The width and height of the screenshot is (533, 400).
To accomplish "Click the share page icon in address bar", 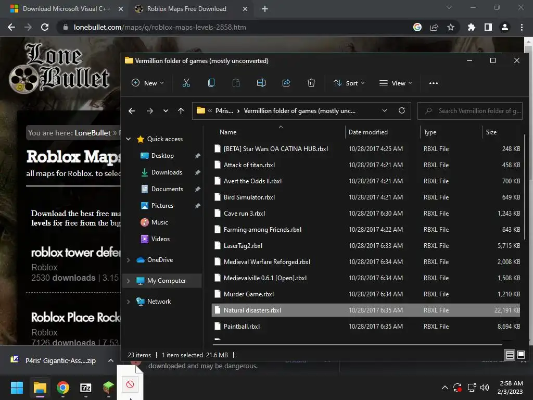I will tap(434, 27).
